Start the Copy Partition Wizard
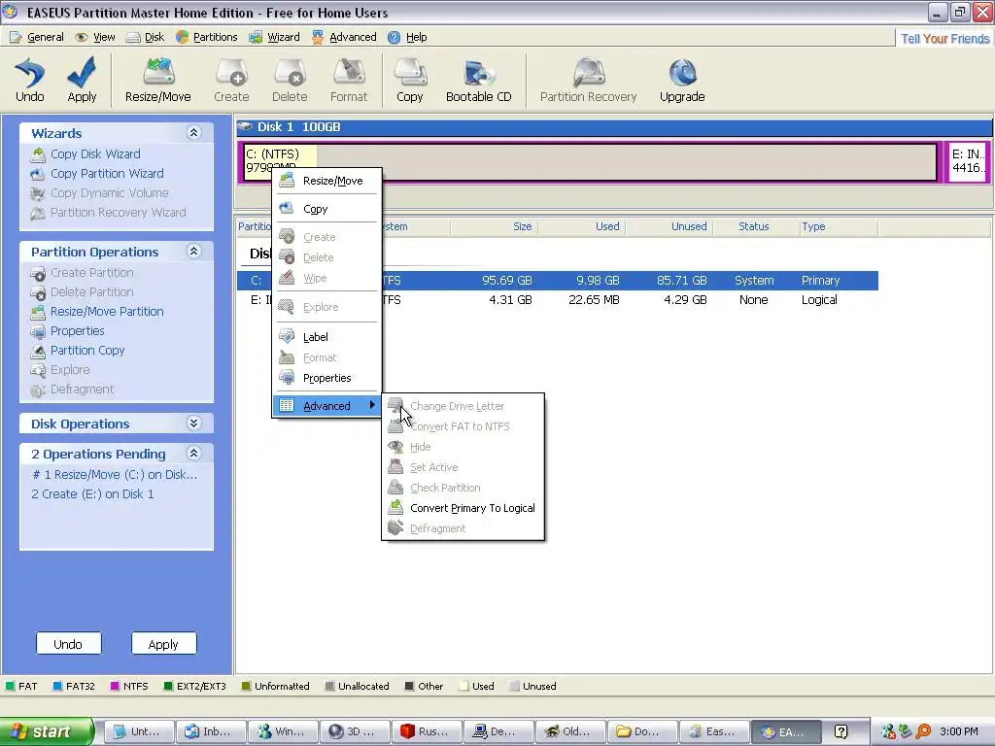995x746 pixels. point(107,174)
